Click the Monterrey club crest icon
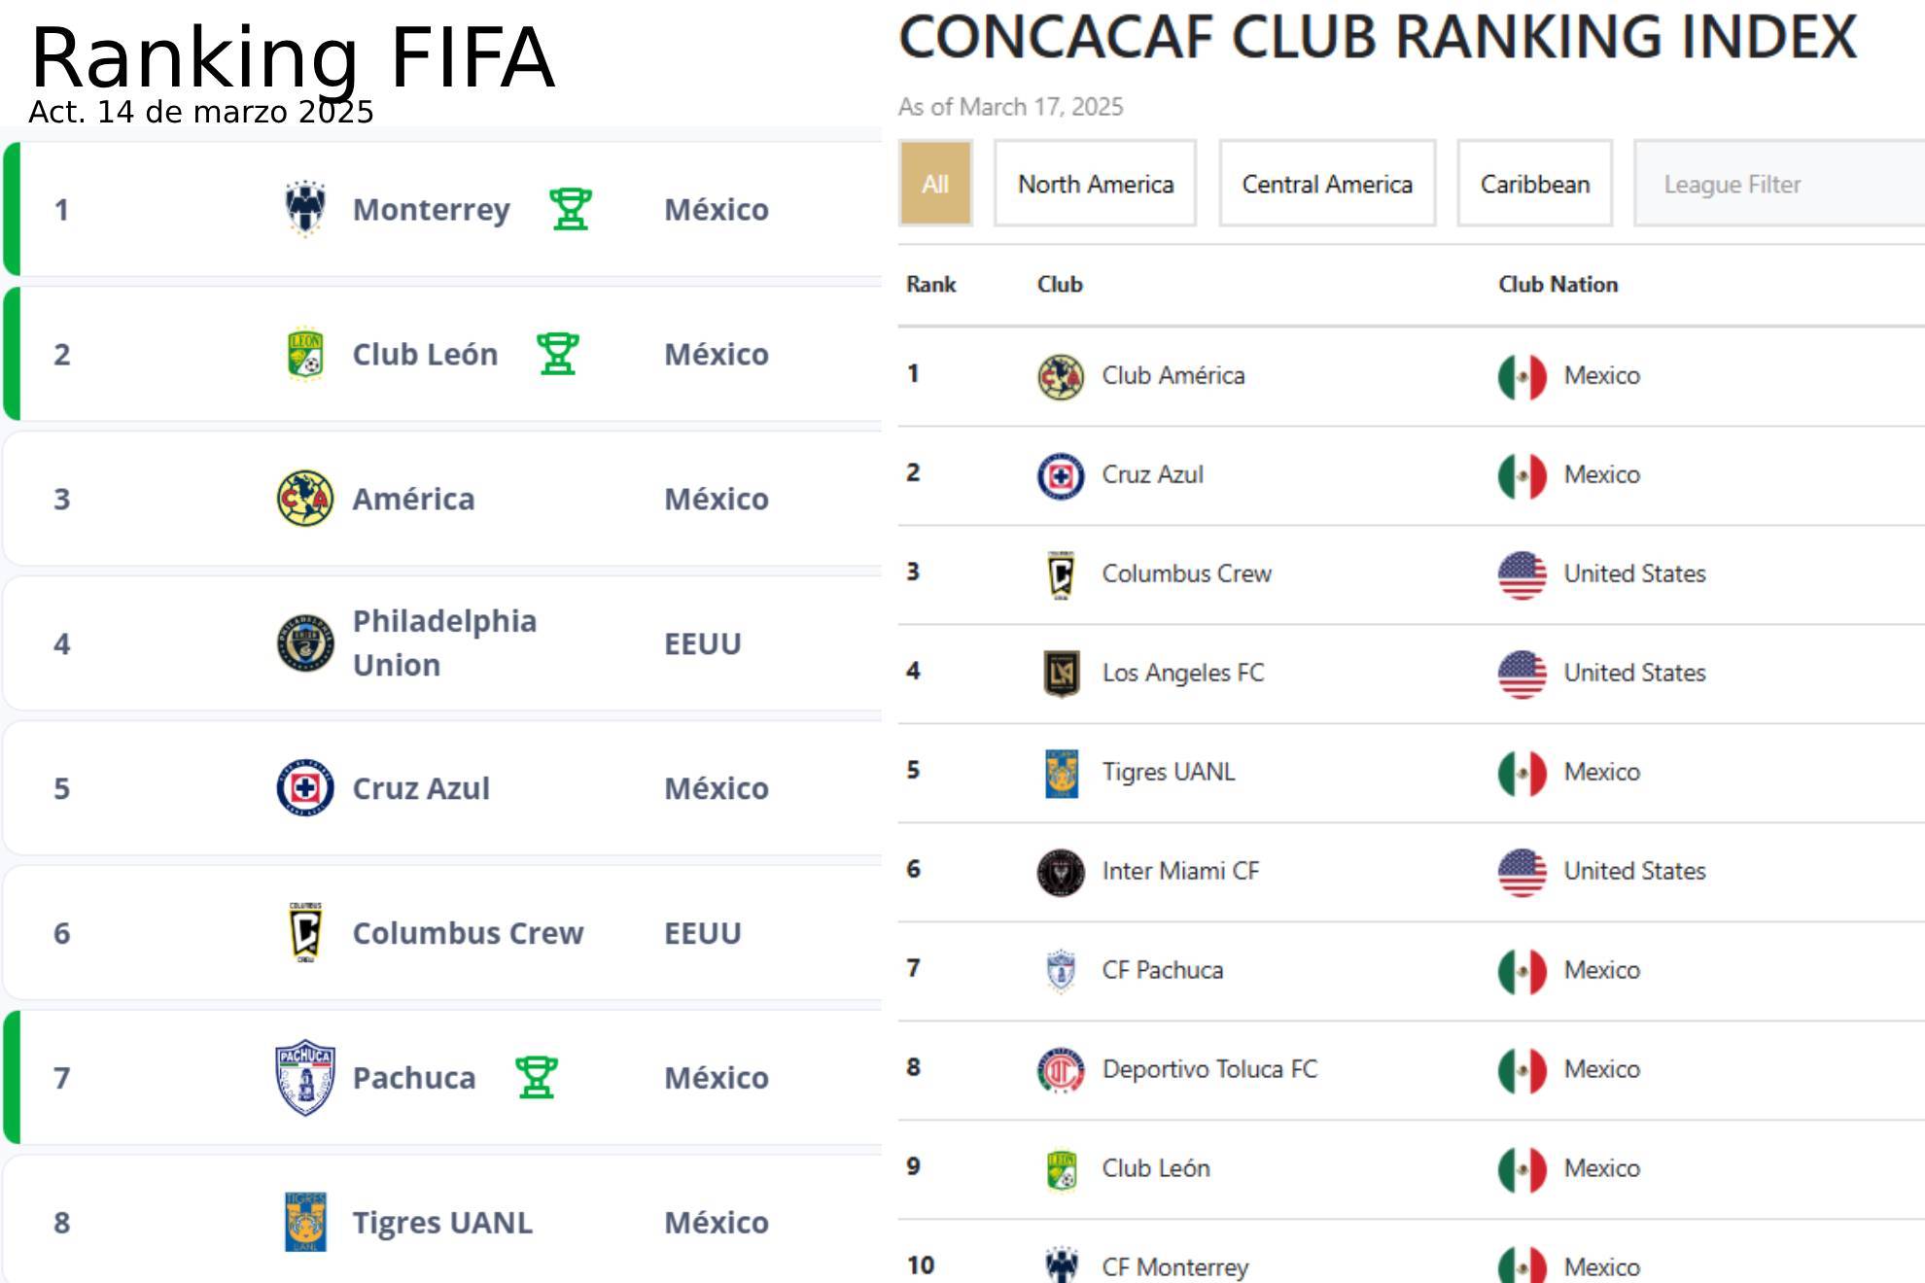 coord(305,209)
